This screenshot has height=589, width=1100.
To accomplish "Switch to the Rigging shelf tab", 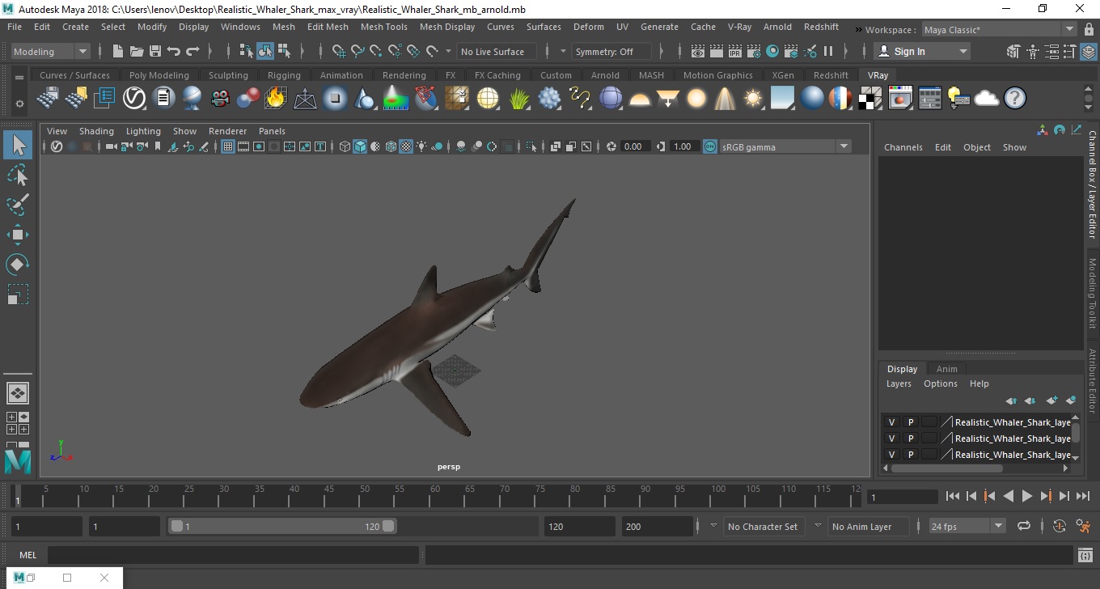I will (284, 75).
